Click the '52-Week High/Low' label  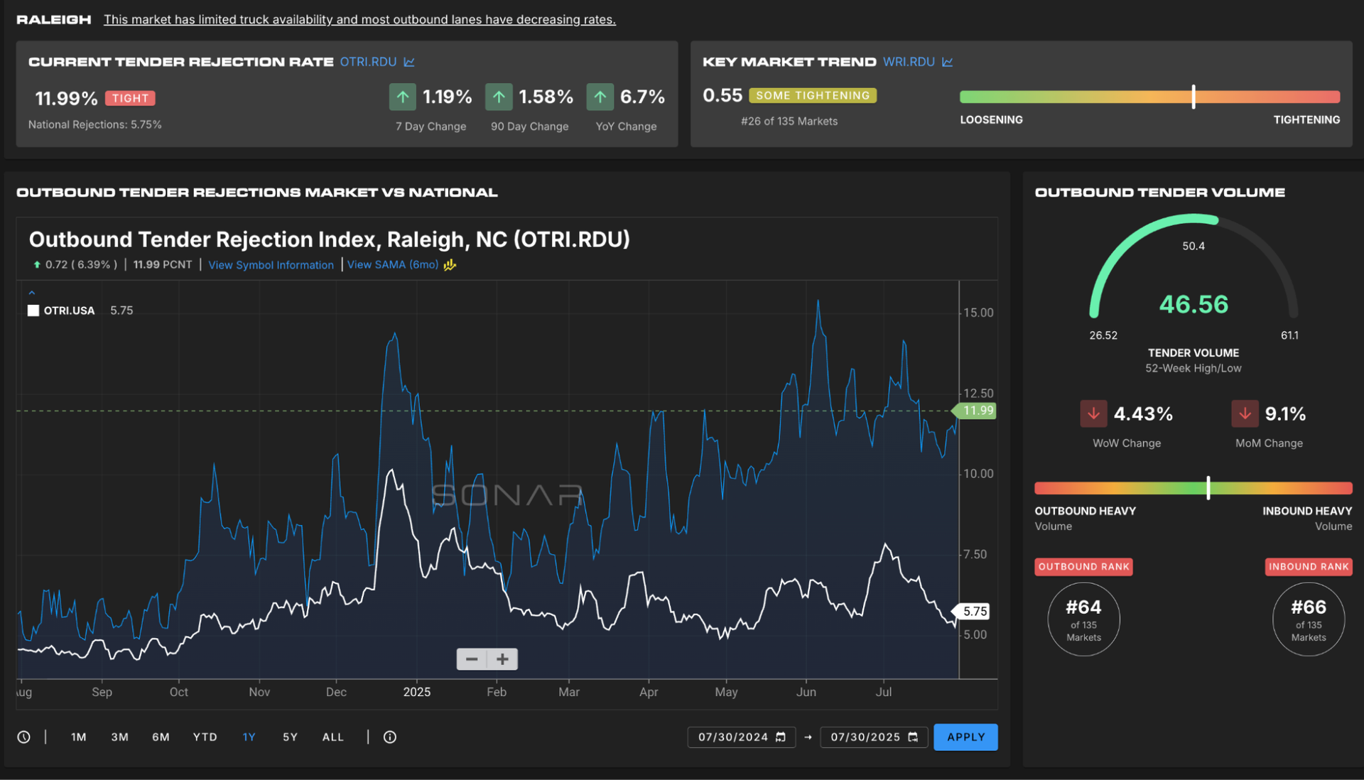(x=1193, y=368)
